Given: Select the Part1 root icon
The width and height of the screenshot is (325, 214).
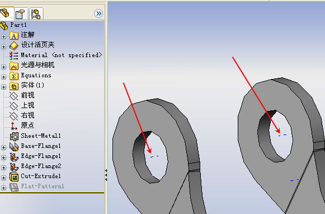Looking at the screenshot, I should pyautogui.click(x=4, y=25).
